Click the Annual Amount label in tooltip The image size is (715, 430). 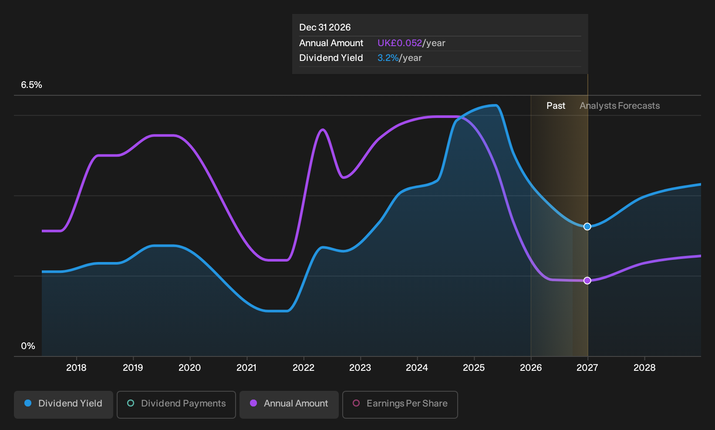pos(331,43)
